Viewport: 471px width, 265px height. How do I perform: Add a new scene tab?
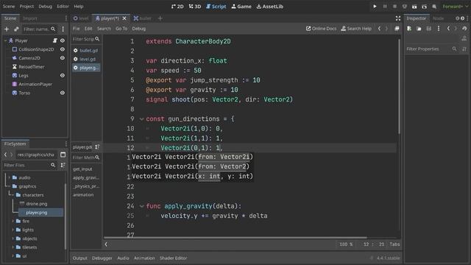tap(160, 18)
